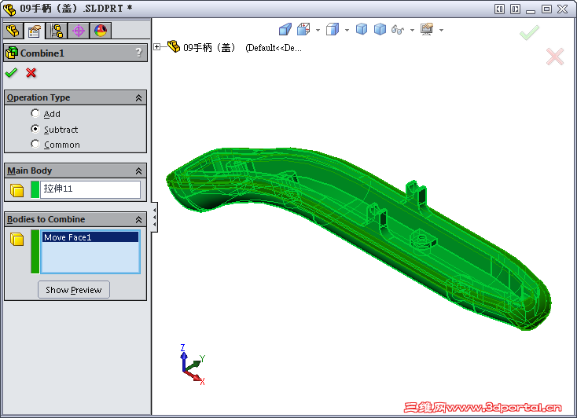The width and height of the screenshot is (577, 418).
Task: Accept Combine1 with the green check
Action: [x=12, y=73]
